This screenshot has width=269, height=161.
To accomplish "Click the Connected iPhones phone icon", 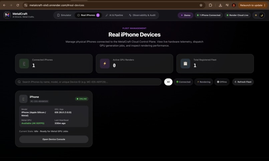I will (24, 64).
